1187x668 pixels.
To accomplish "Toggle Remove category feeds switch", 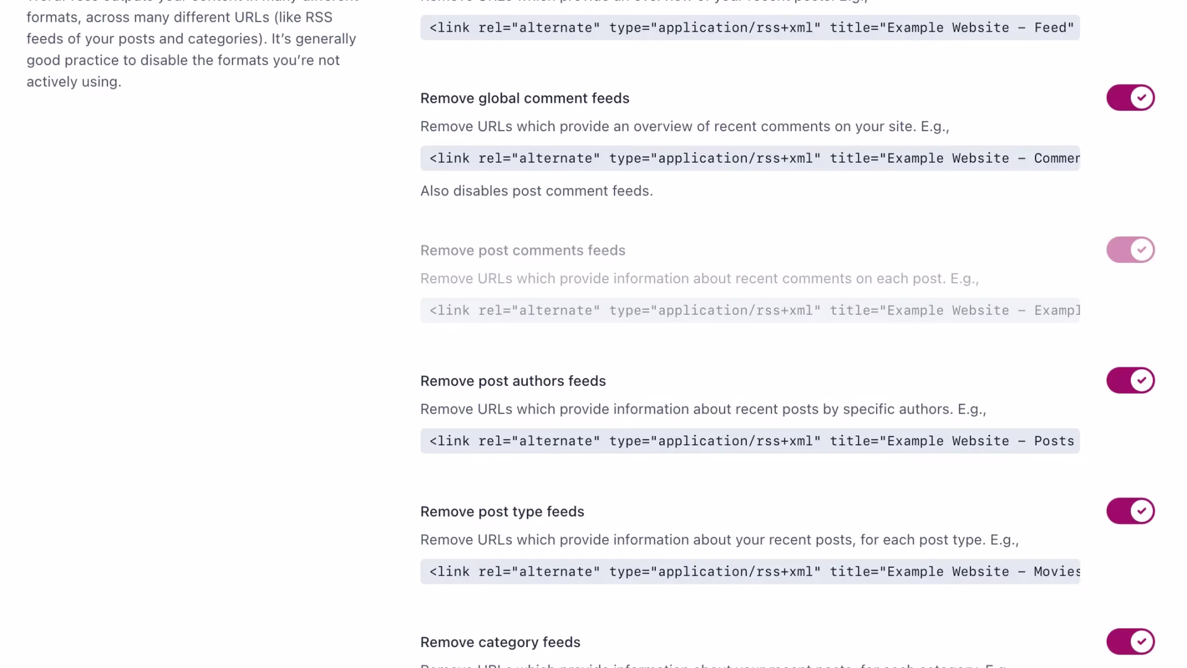I will click(1130, 641).
